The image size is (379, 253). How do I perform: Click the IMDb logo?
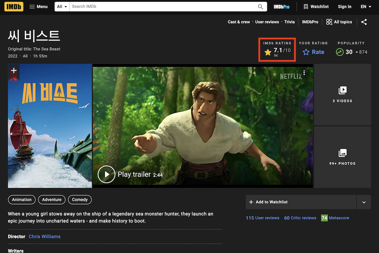point(14,7)
